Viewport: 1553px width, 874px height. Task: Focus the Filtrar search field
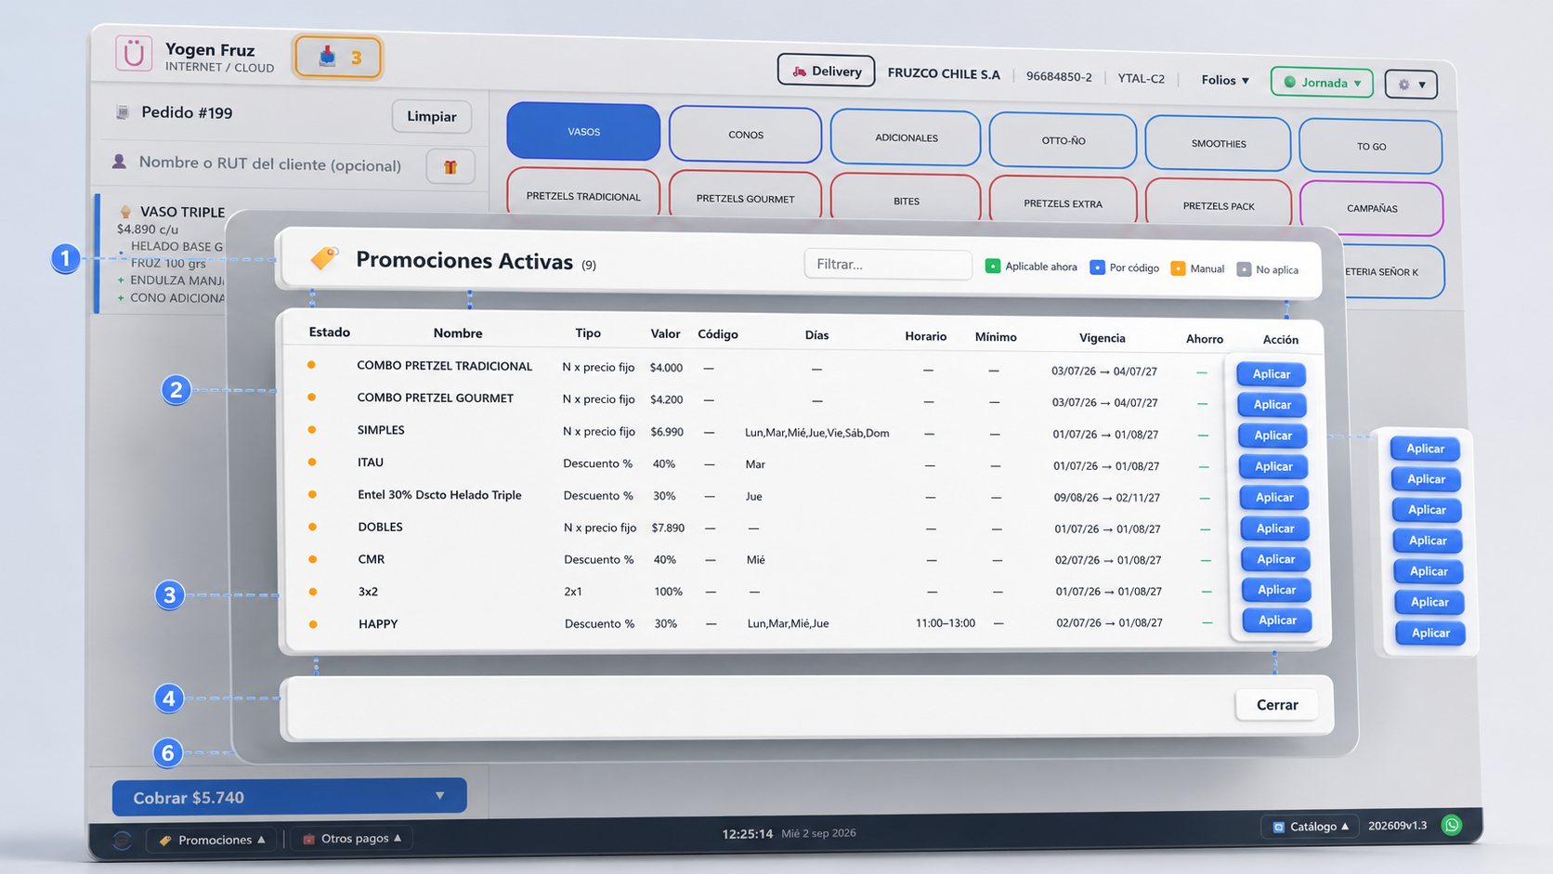888,265
